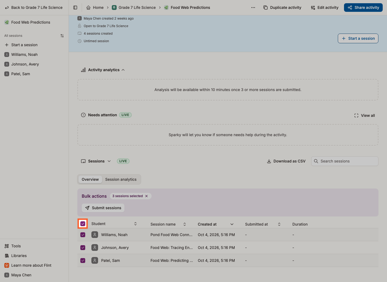Switch to the Overview tab
The height and width of the screenshot is (282, 387).
coord(90,179)
